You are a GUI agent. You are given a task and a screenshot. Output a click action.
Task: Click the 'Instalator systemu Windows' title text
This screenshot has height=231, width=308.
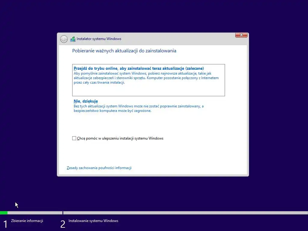(x=99, y=39)
